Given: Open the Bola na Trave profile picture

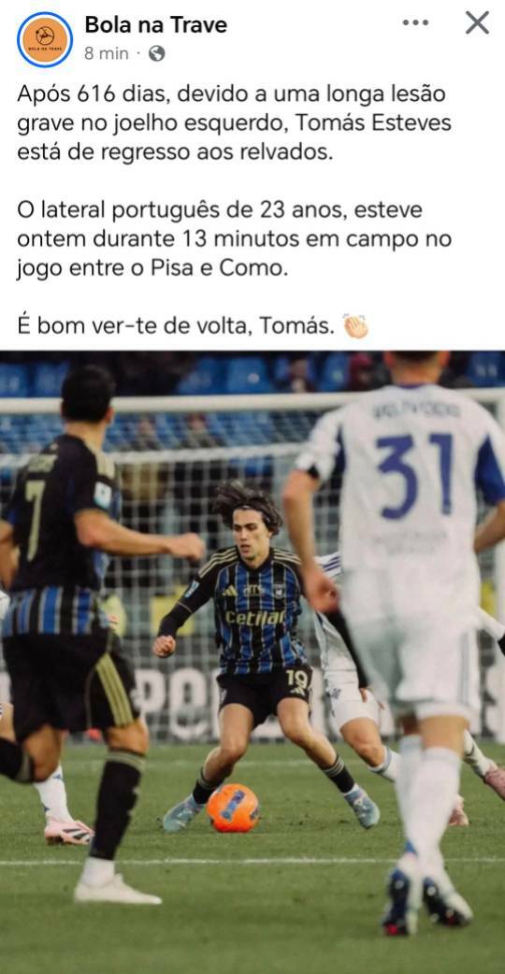Looking at the screenshot, I should 45,39.
